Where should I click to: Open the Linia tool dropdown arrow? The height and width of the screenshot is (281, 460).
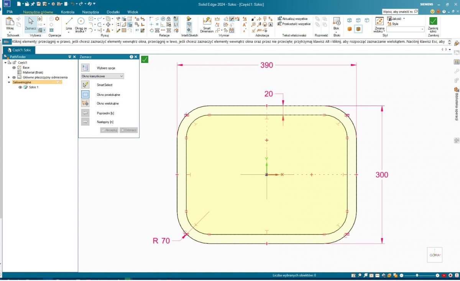tap(69, 31)
